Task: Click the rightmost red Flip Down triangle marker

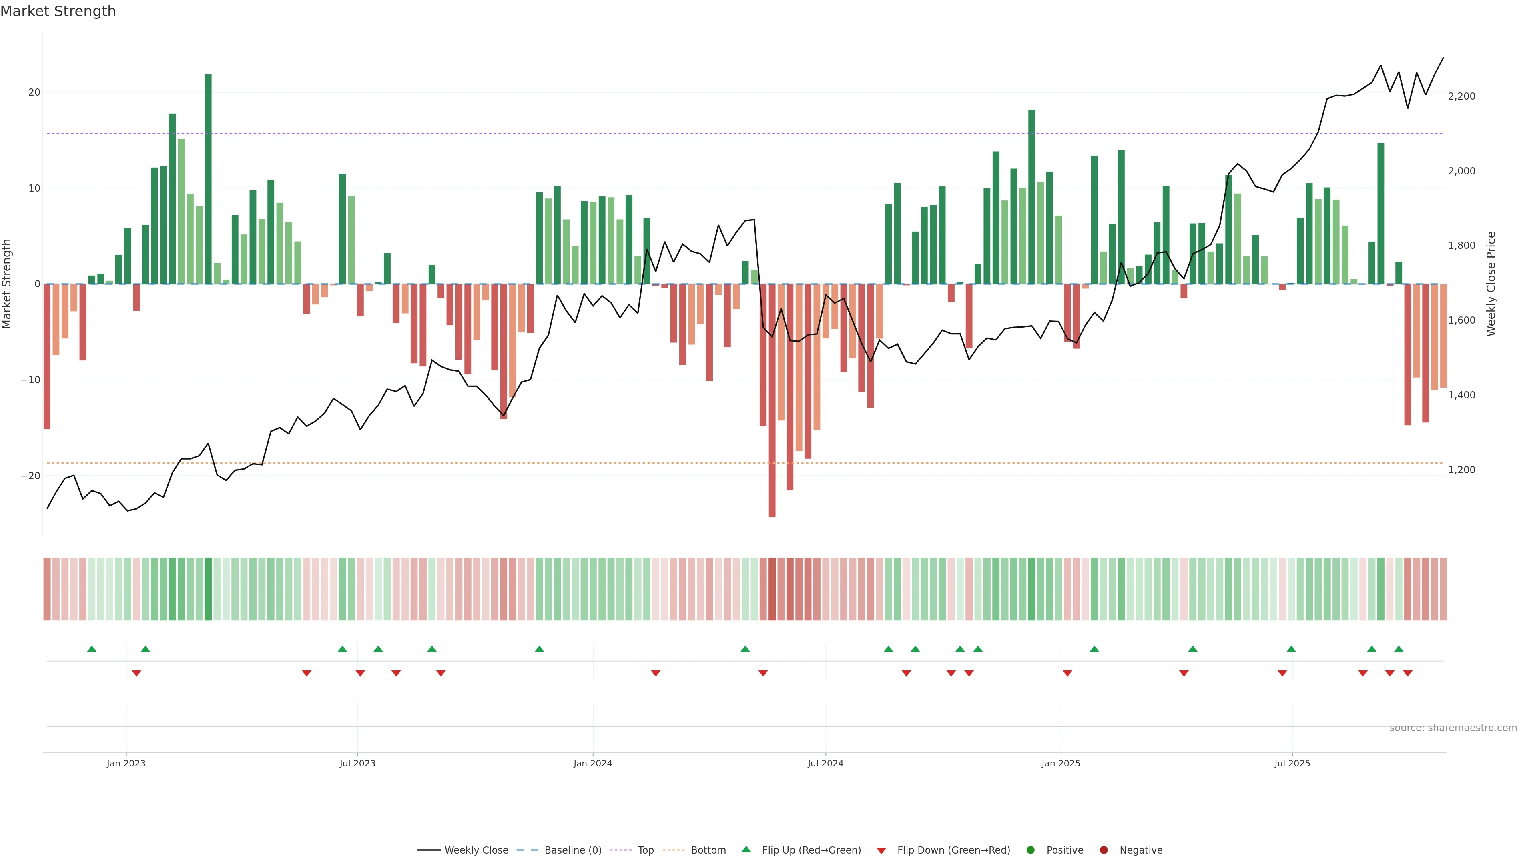Action: coord(1408,673)
